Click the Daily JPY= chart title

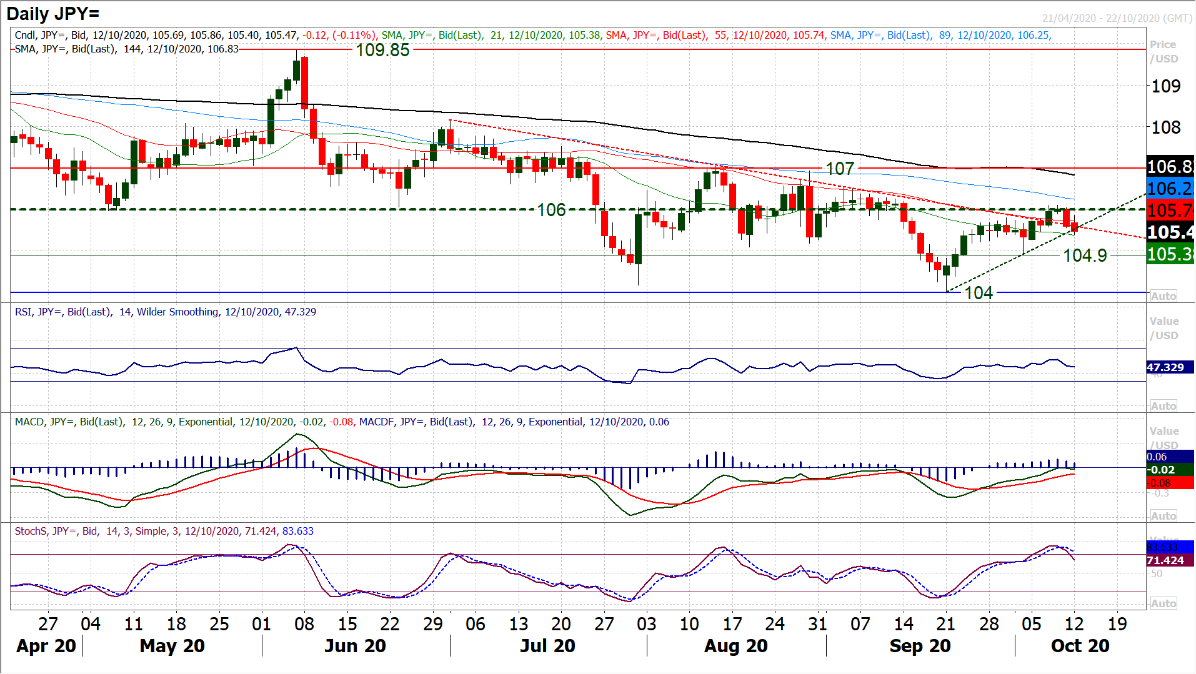click(x=53, y=14)
